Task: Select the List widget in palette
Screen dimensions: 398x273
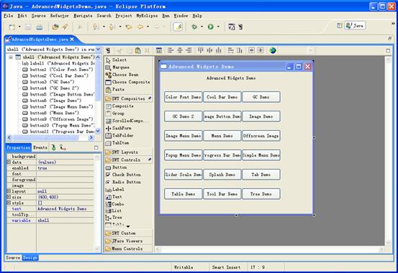Action: click(114, 211)
